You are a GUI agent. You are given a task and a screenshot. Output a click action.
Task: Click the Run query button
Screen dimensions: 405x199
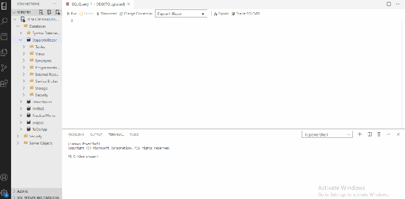(72, 13)
